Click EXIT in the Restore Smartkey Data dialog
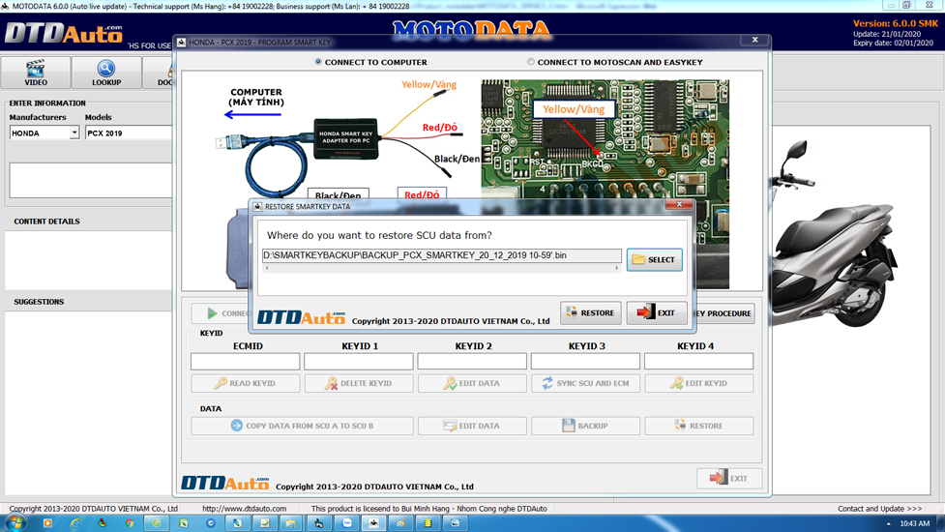Screen dimensions: 945x532 click(x=656, y=312)
